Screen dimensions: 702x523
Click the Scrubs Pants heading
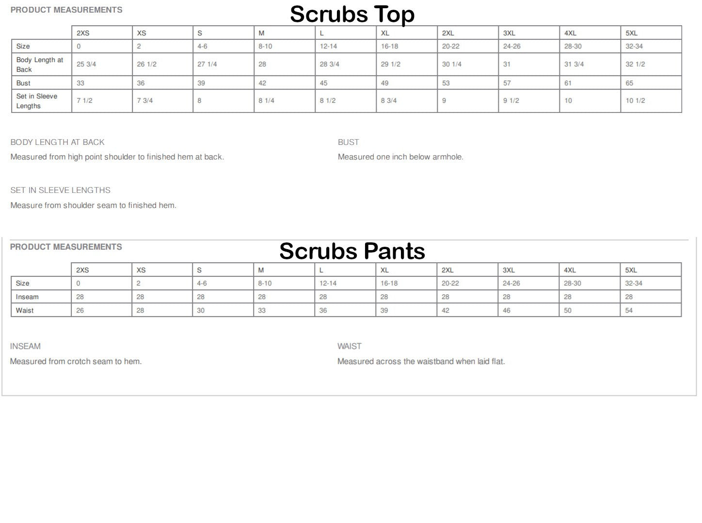(x=352, y=251)
